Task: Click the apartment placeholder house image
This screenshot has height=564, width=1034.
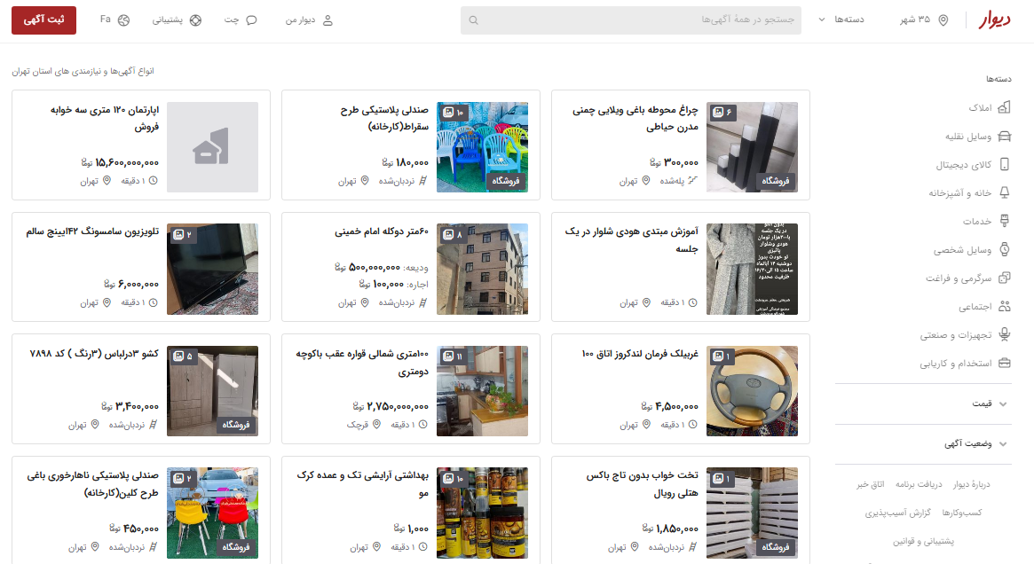Action: pos(212,147)
